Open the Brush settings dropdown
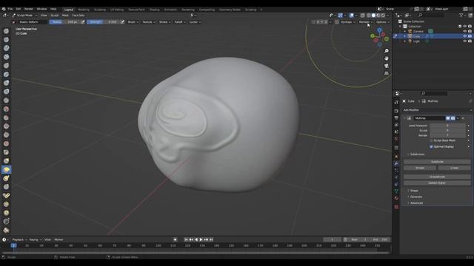 [133, 22]
